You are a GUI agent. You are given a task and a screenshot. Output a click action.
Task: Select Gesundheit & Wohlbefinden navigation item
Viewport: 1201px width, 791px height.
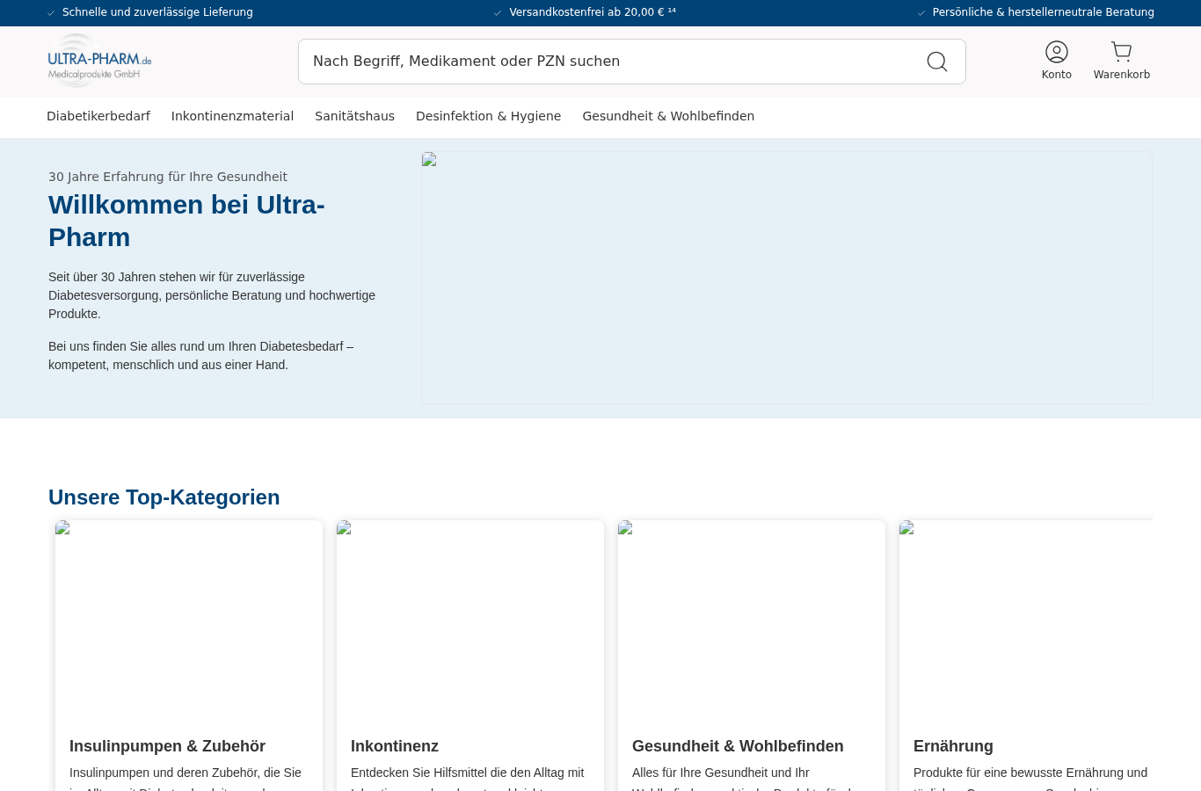tap(668, 116)
